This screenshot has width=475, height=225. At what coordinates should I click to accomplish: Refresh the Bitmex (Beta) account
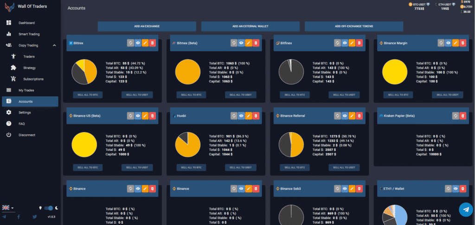pyautogui.click(x=234, y=43)
